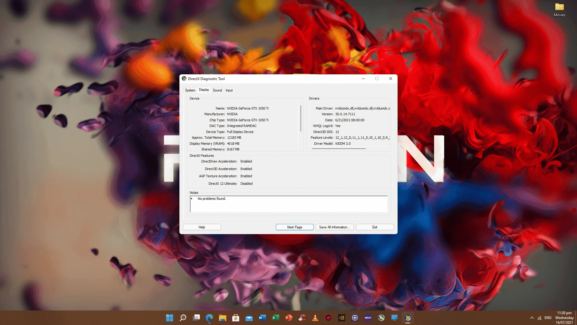Viewport: 577px width, 325px height.
Task: Open the green arrow globe app on the taskbar
Action: (x=381, y=318)
